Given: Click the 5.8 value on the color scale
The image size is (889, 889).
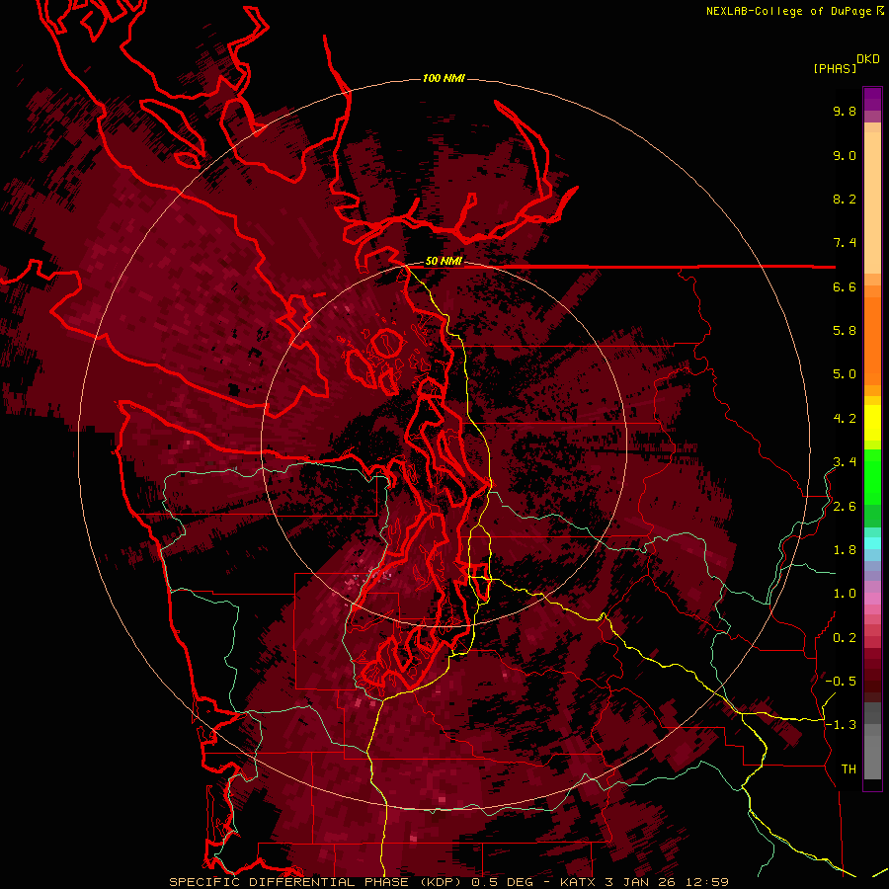Looking at the screenshot, I should [845, 331].
